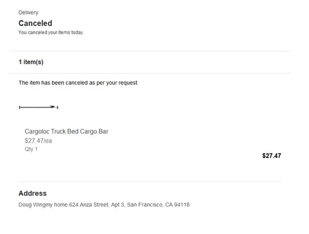Click the name Doug Wing in the address

click(x=32, y=205)
